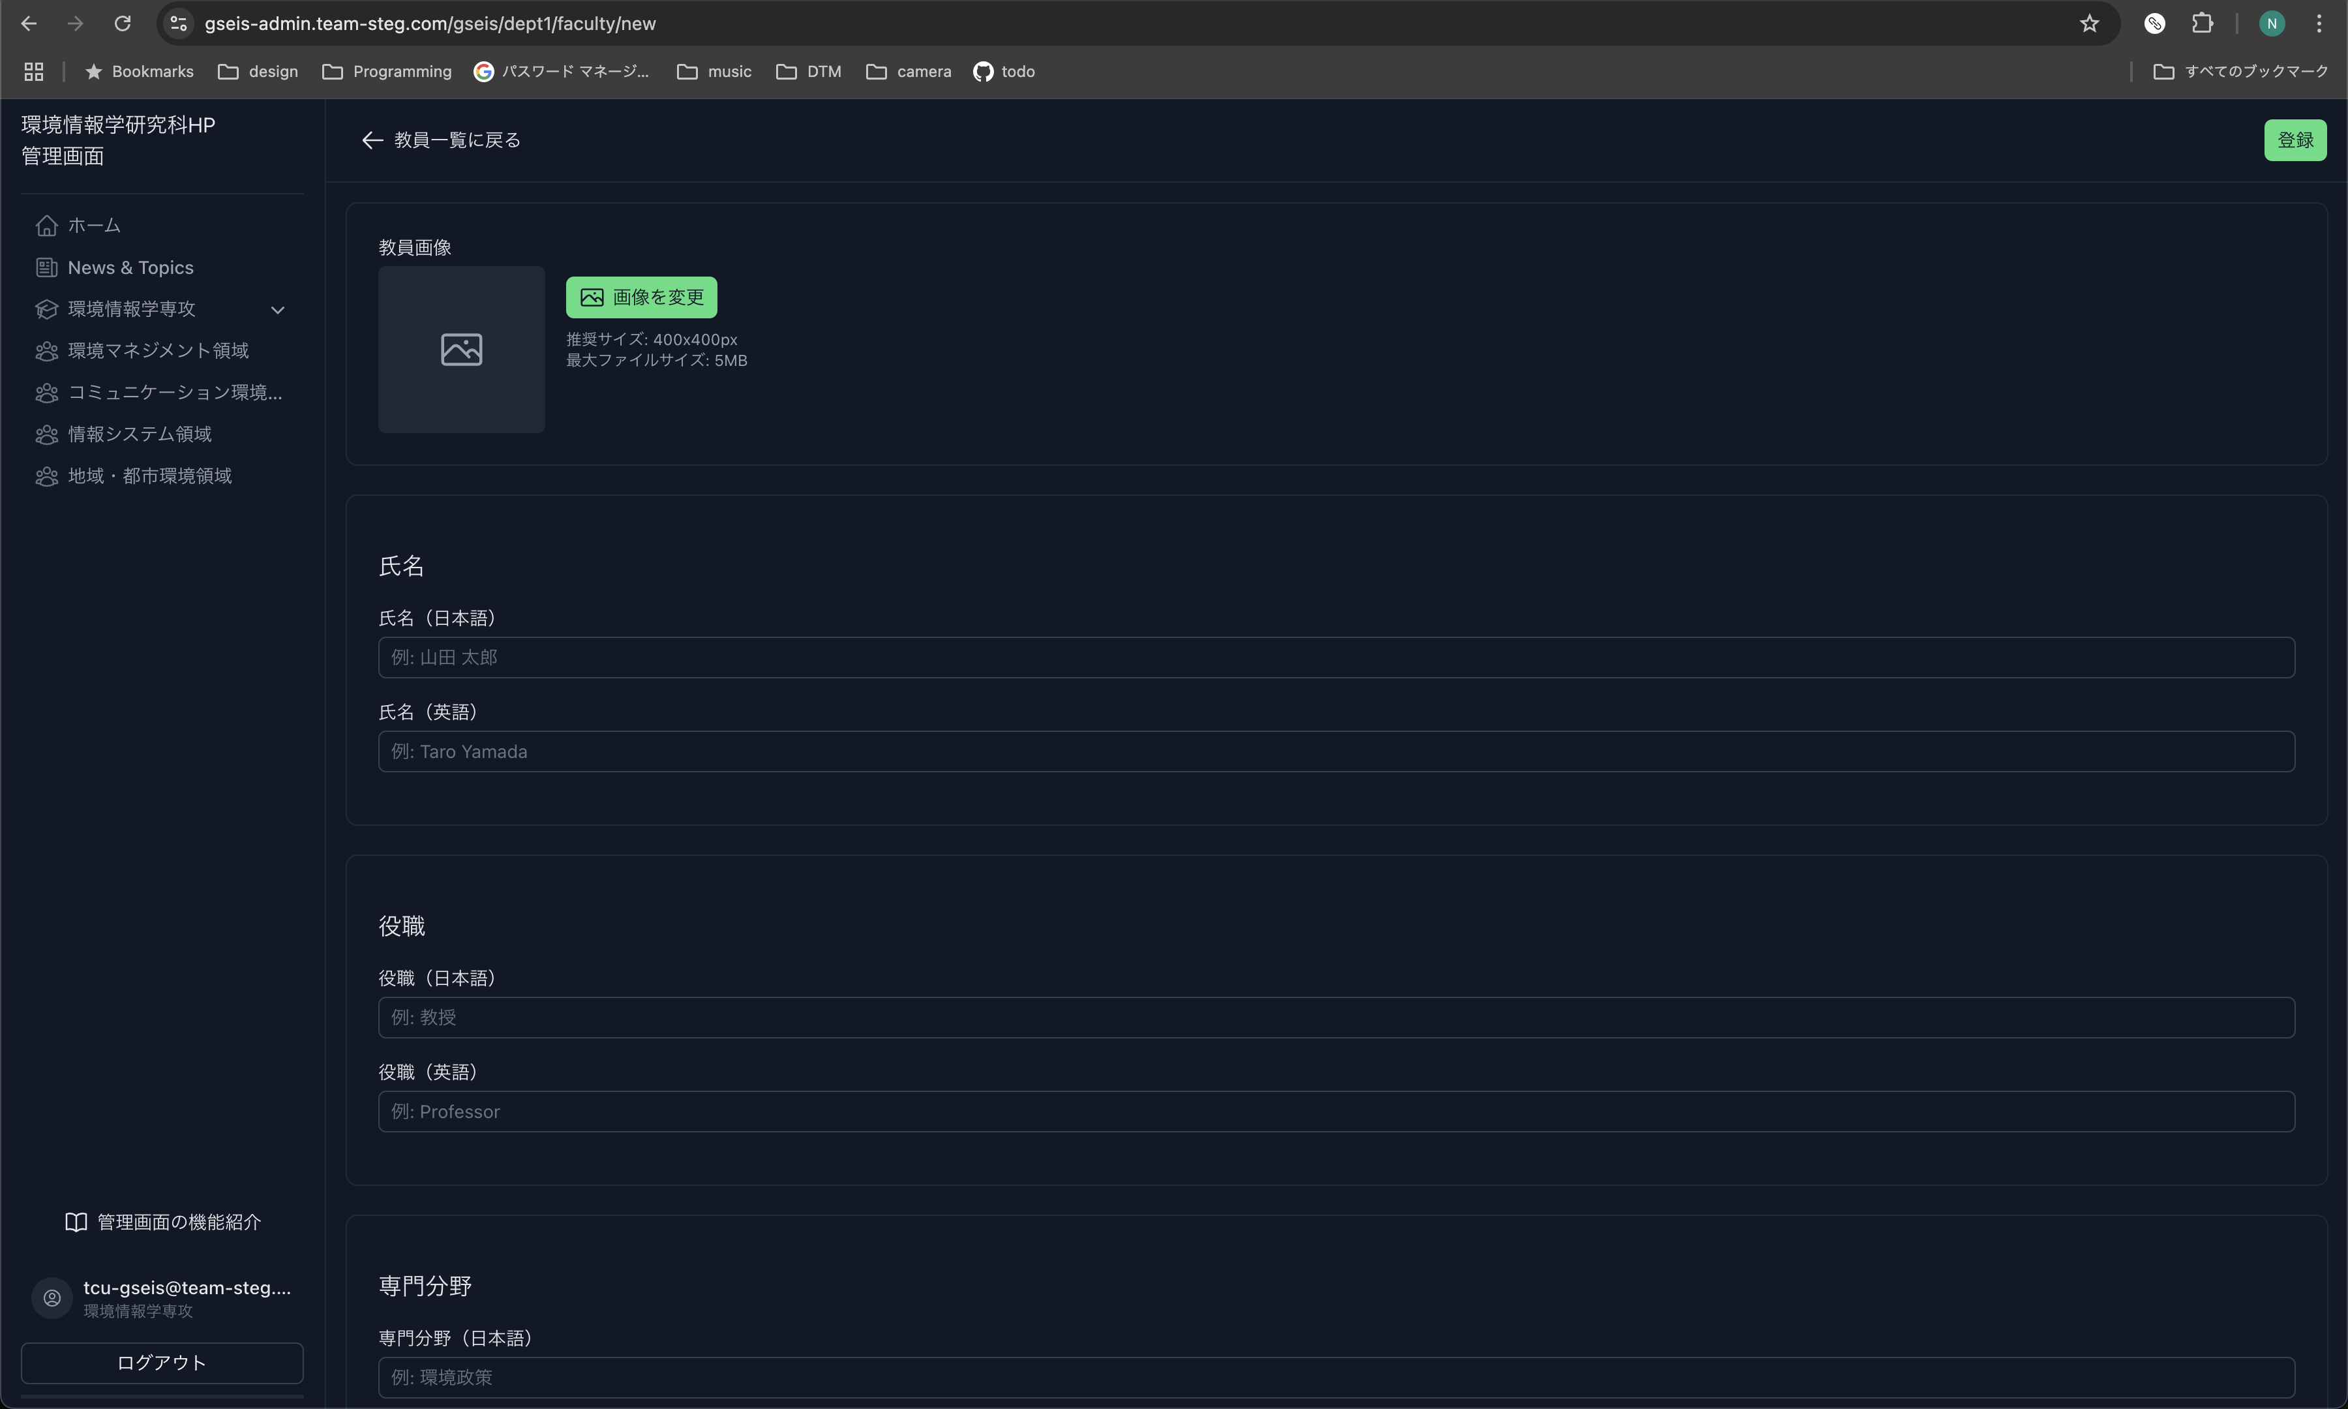Expand the 環境情報学専攻 chevron

coord(277,310)
